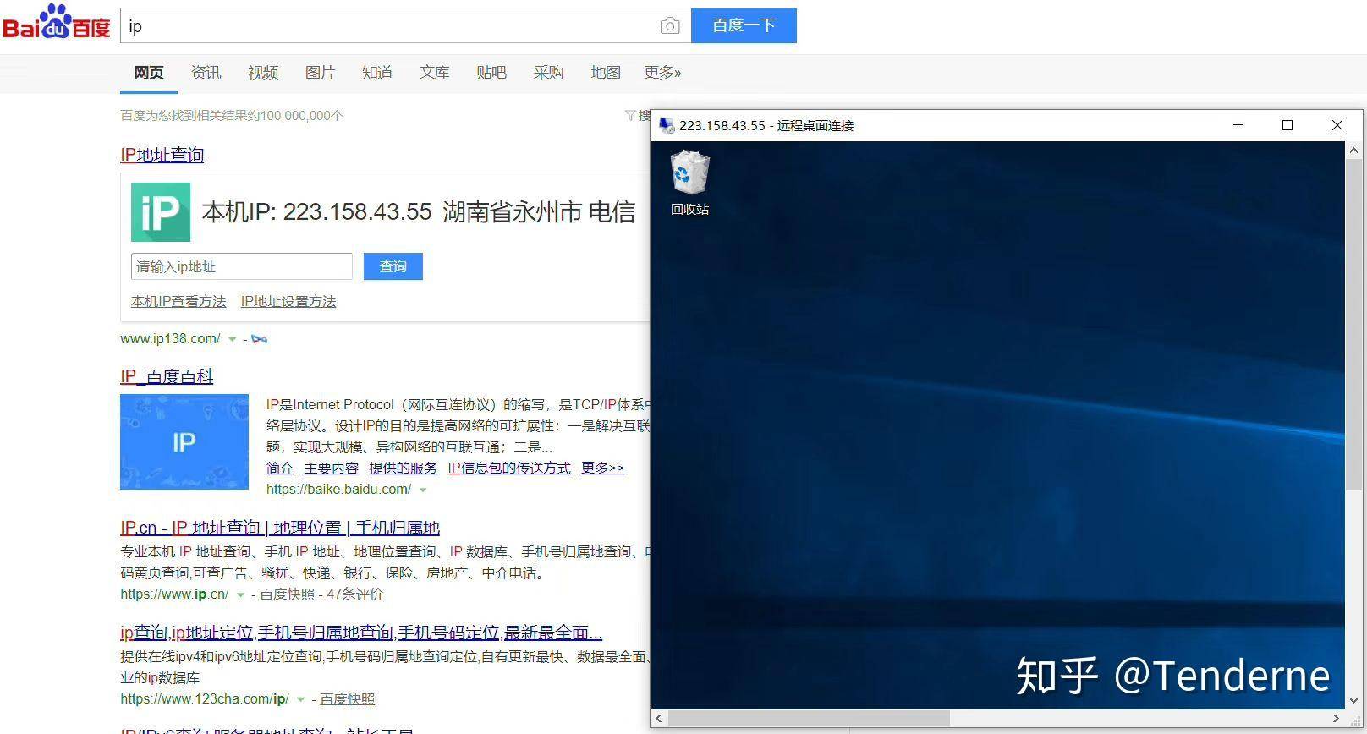Viewport: 1367px width, 734px height.
Task: Expand dropdown arrow next to www.ip138.com
Action: 233,339
